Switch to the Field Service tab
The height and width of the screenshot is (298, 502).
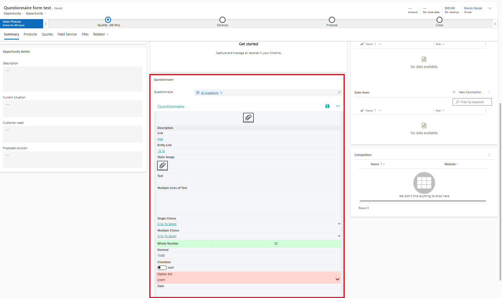(x=67, y=34)
